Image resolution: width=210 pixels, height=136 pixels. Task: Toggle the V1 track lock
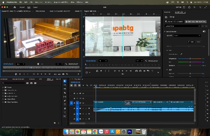click(74, 103)
